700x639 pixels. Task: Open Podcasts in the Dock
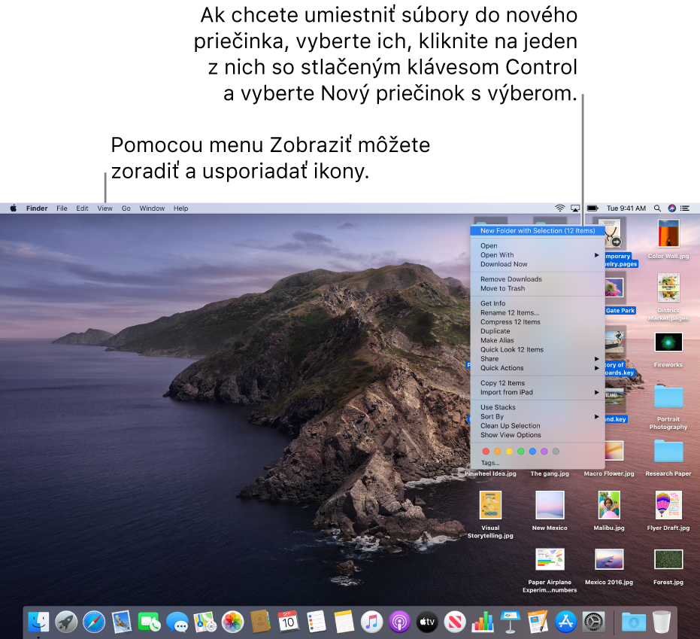point(399,622)
